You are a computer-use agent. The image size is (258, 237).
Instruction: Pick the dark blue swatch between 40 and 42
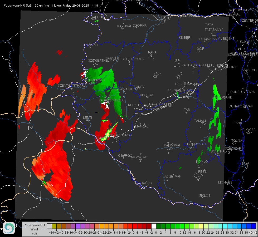(x=254, y=226)
